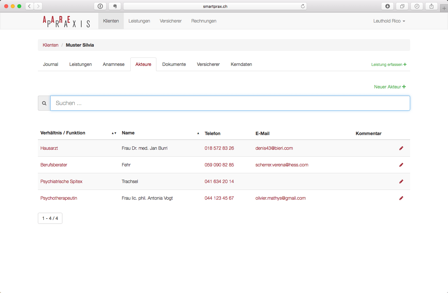448x293 pixels.
Task: Open Safari downloads button
Action: [x=387, y=6]
